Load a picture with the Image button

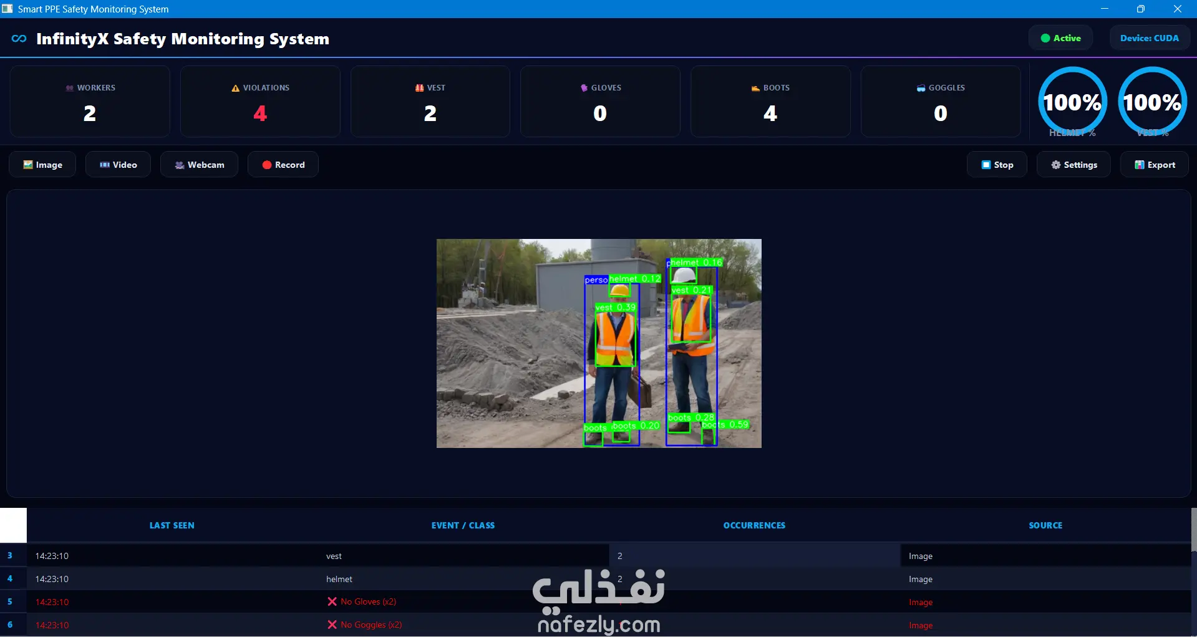click(42, 165)
